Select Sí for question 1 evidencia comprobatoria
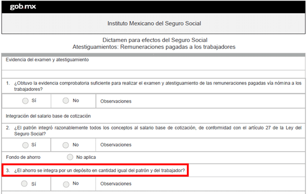Image resolution: width=307 pixels, height=194 pixels. click(x=25, y=101)
